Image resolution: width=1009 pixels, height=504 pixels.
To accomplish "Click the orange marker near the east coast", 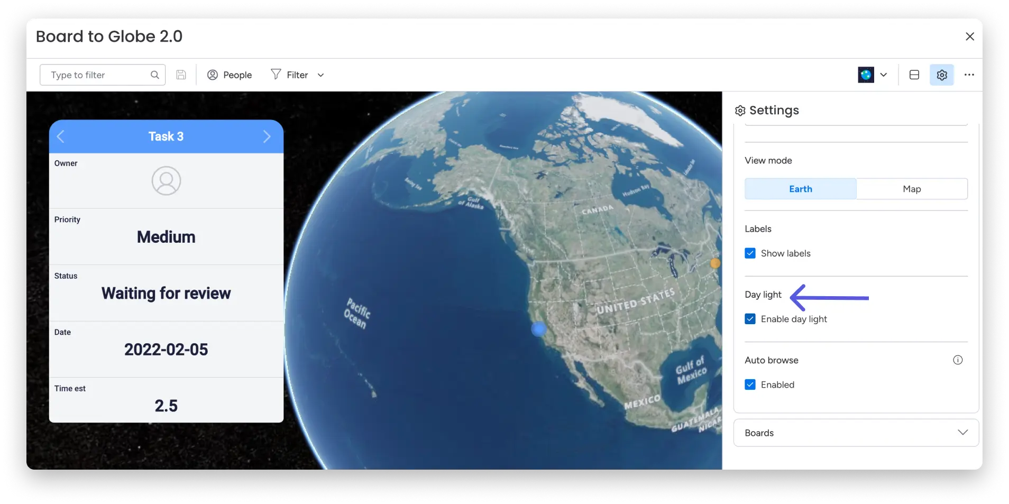I will pos(715,263).
